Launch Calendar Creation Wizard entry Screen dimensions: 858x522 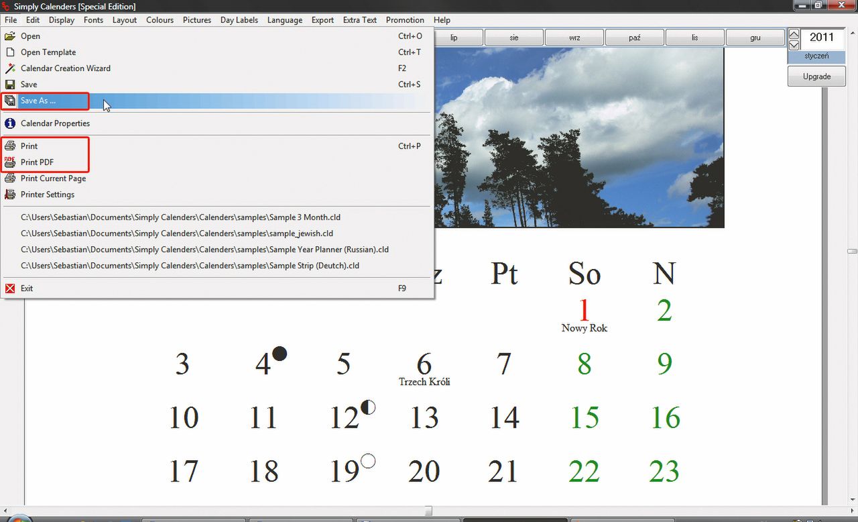tap(217, 68)
